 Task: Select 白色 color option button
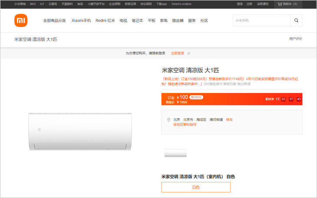(196, 187)
